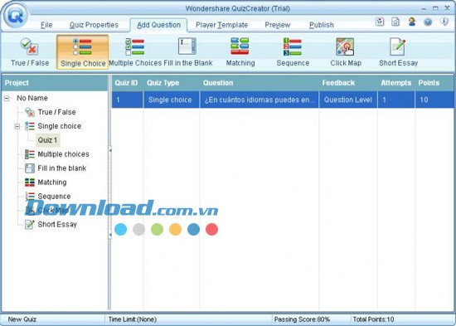The image size is (456, 326).
Task: Click the Single choice tree icon
Action: (x=30, y=126)
